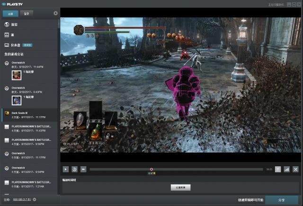Click inside the Dark Souls video frame
303x206 pixels.
coord(180,85)
